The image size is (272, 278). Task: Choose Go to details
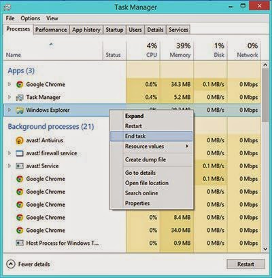tap(152, 173)
